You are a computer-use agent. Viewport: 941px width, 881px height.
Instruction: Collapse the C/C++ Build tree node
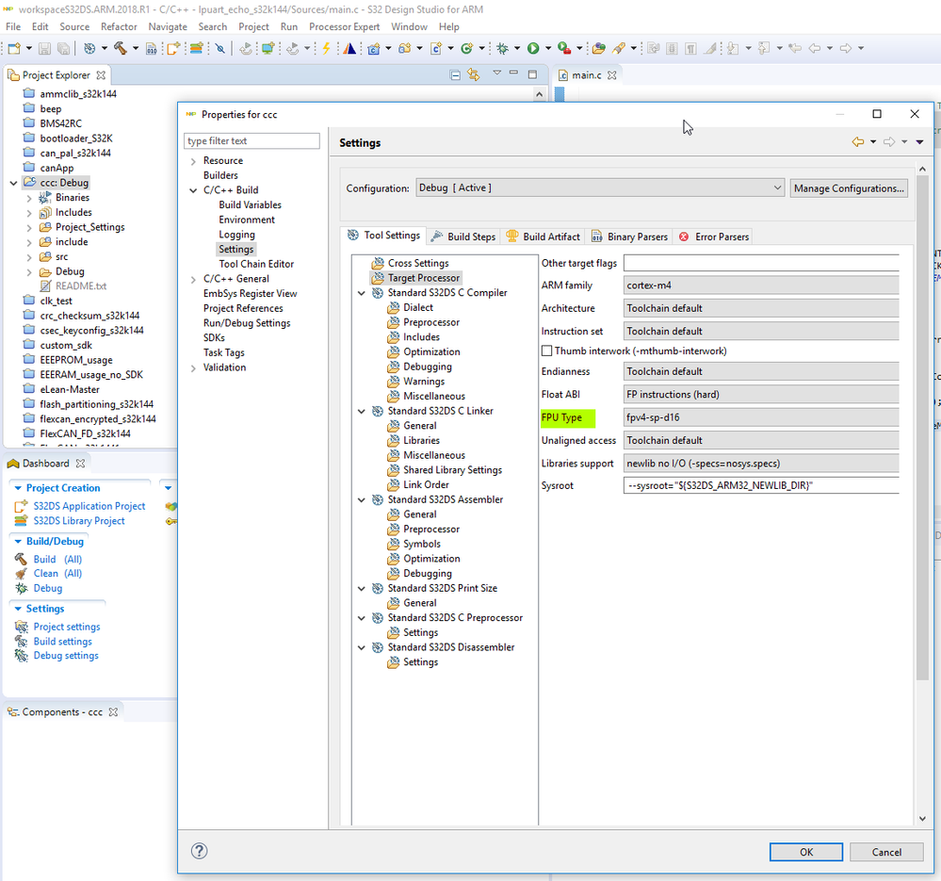point(193,190)
